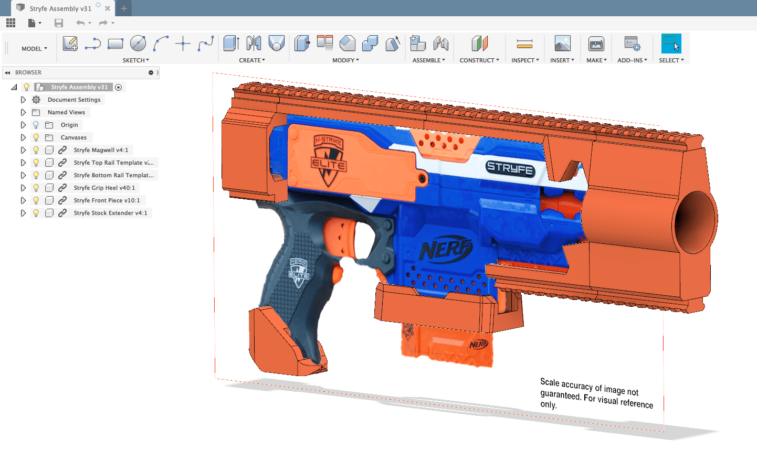Expand the Canvases folder node
The image size is (757, 472).
(23, 137)
